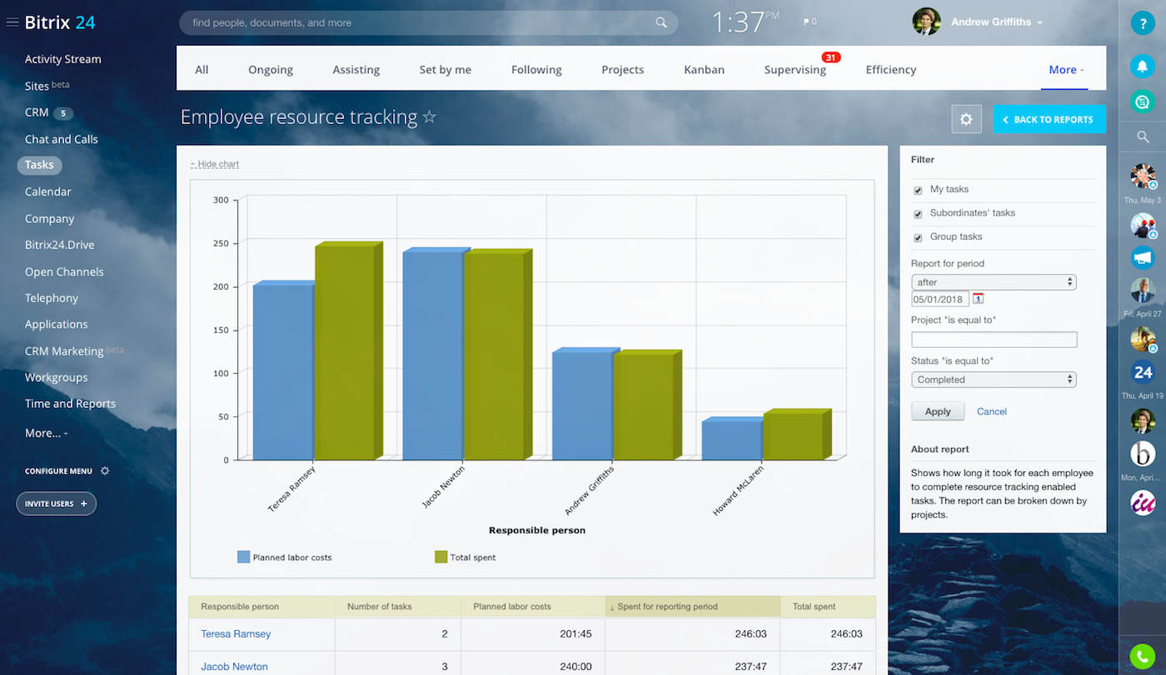Screen dimensions: 1166x675
Task: Open Teresa Ramsey link in table
Action: click(x=236, y=634)
